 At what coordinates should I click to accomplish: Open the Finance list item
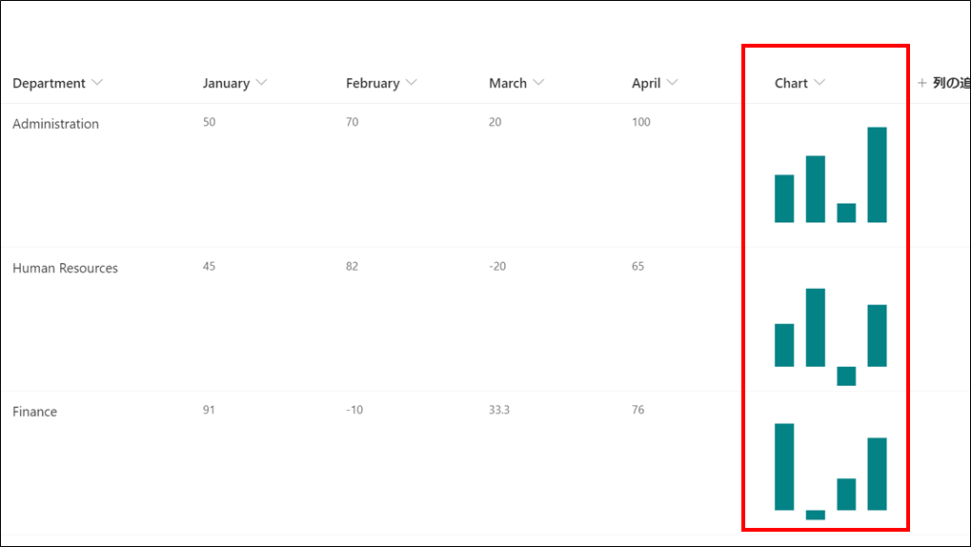coord(34,412)
